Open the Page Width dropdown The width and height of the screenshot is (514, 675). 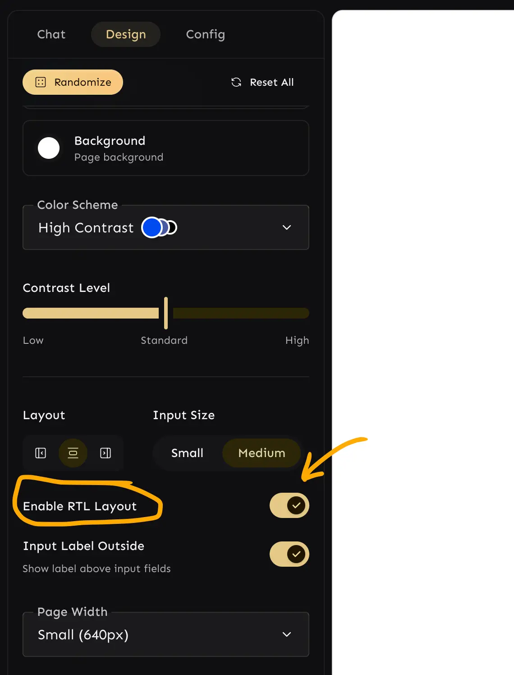pos(165,634)
